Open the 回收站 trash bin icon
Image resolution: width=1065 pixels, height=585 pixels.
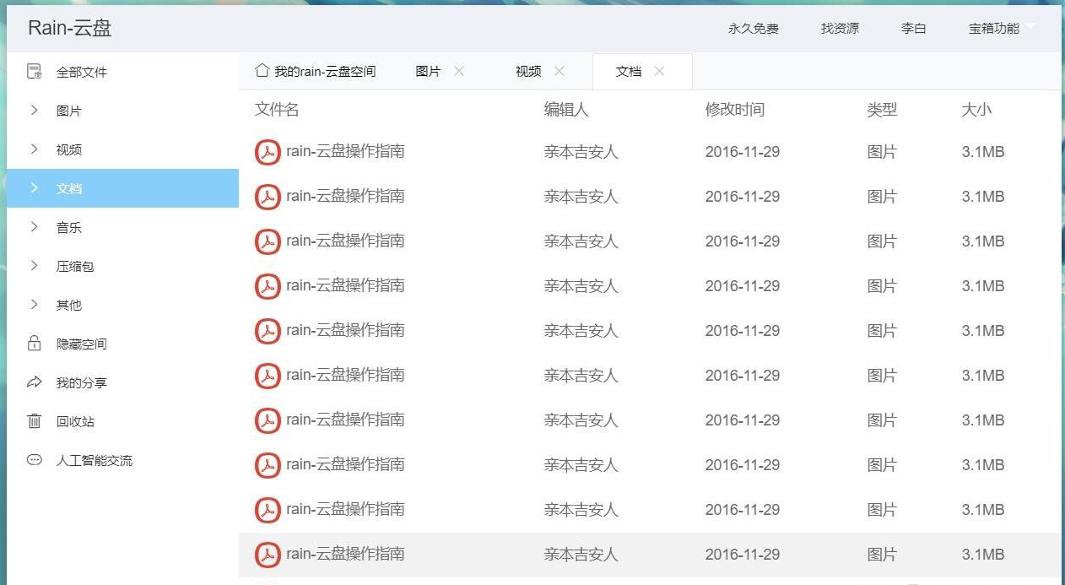[35, 421]
